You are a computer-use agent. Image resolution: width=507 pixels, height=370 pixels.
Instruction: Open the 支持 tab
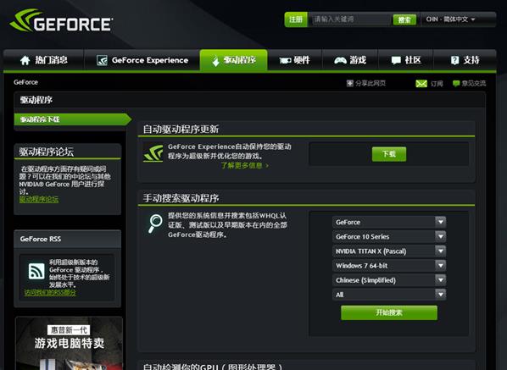tap(465, 60)
